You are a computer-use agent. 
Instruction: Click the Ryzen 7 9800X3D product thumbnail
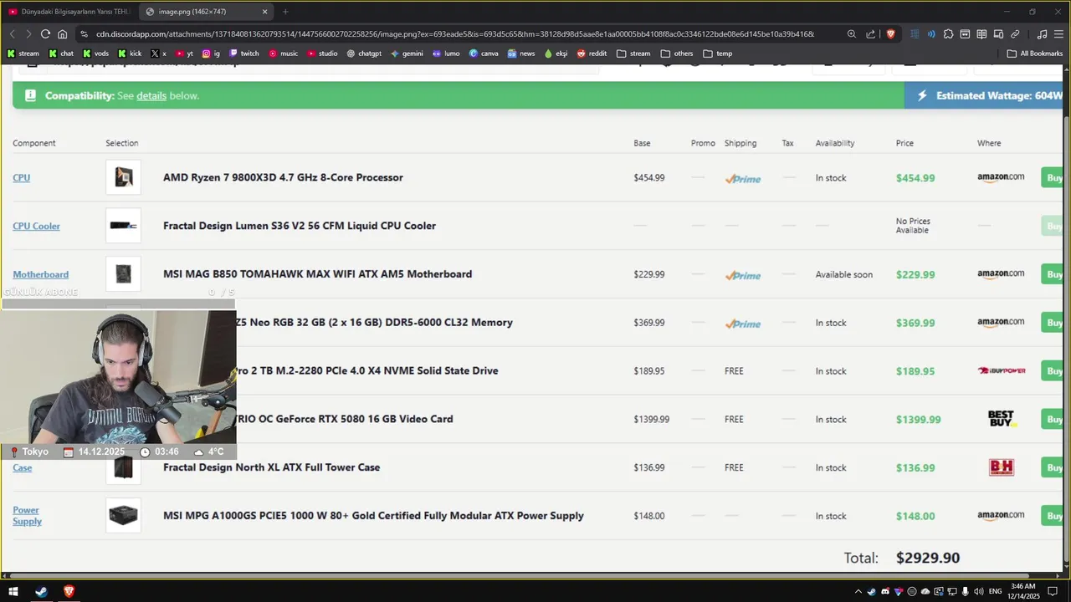click(123, 177)
